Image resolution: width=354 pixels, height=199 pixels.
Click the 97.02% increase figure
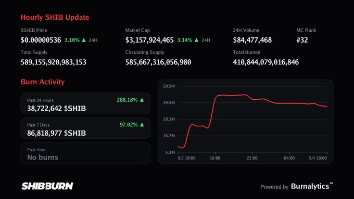pyautogui.click(x=129, y=125)
